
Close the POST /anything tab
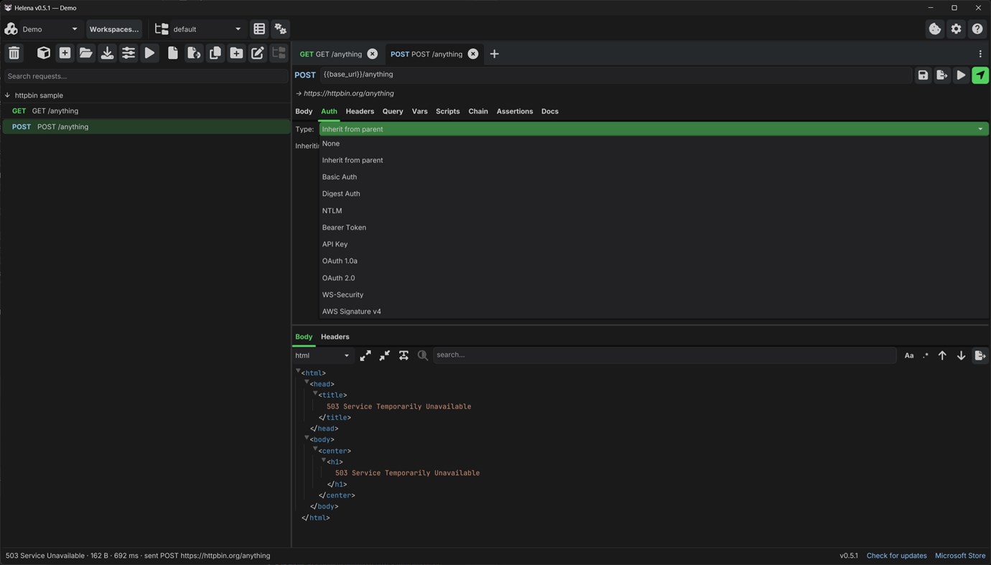tap(473, 54)
